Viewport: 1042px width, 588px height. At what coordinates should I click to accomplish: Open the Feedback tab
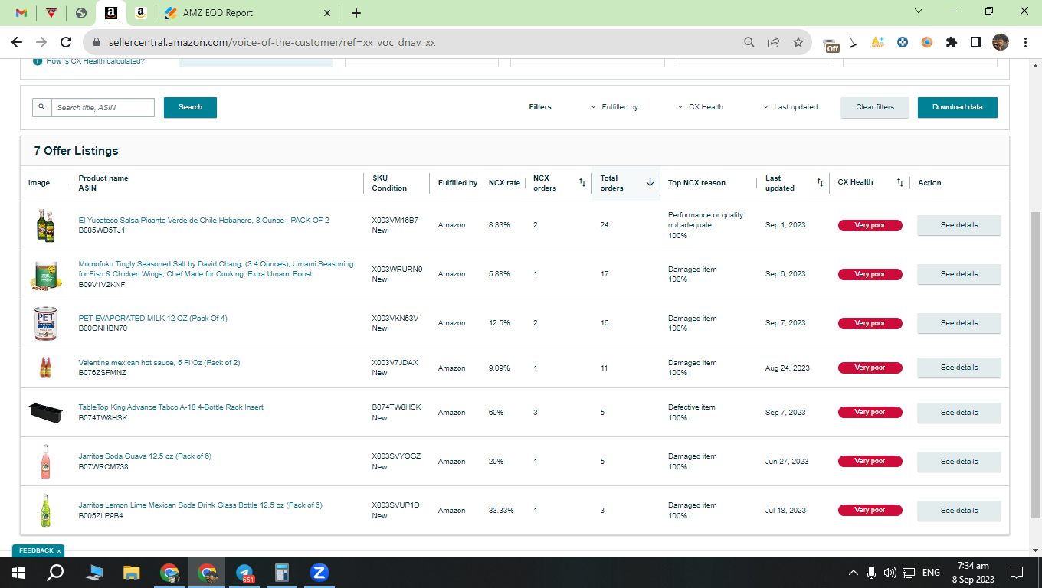[x=35, y=550]
